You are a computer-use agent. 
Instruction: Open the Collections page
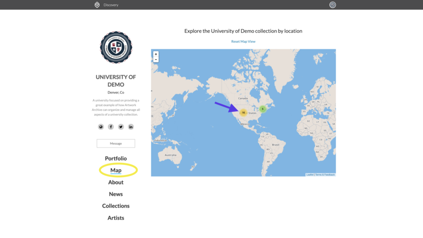(116, 206)
